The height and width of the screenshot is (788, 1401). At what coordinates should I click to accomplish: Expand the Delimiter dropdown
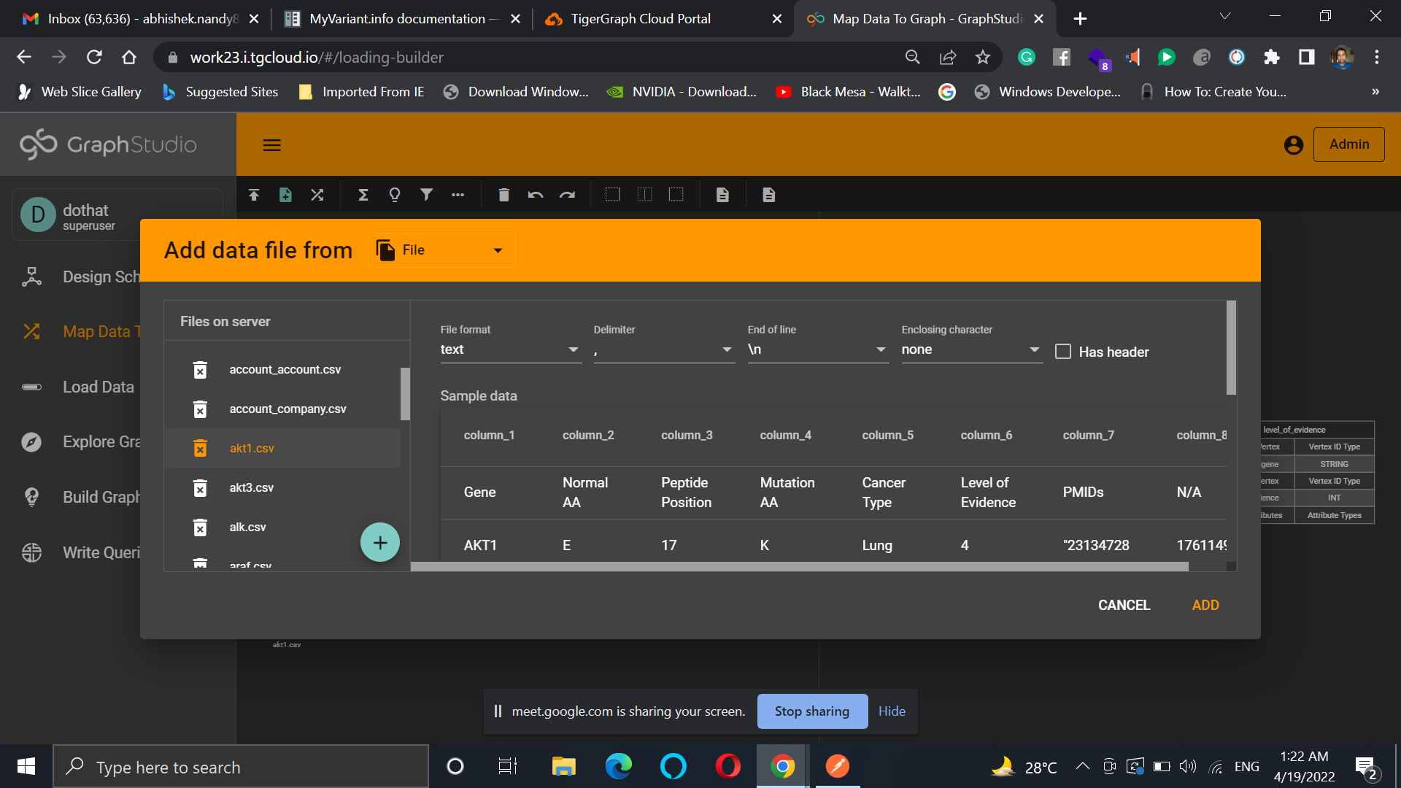[663, 349]
